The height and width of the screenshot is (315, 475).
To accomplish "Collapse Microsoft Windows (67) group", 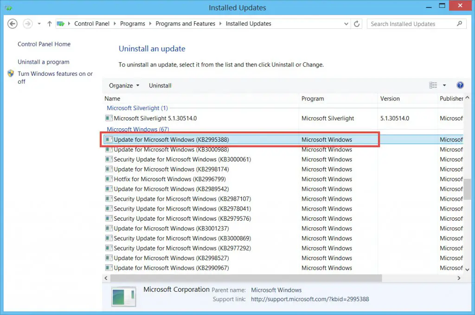I will 138,129.
